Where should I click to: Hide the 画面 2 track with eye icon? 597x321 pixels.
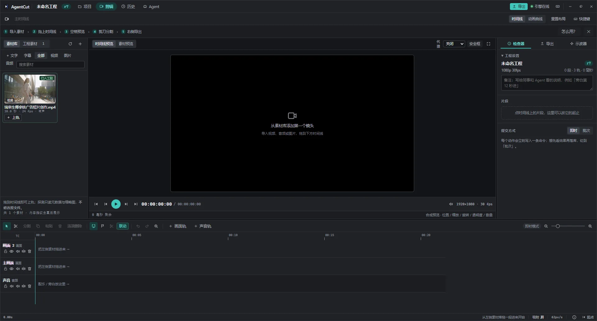(12, 251)
